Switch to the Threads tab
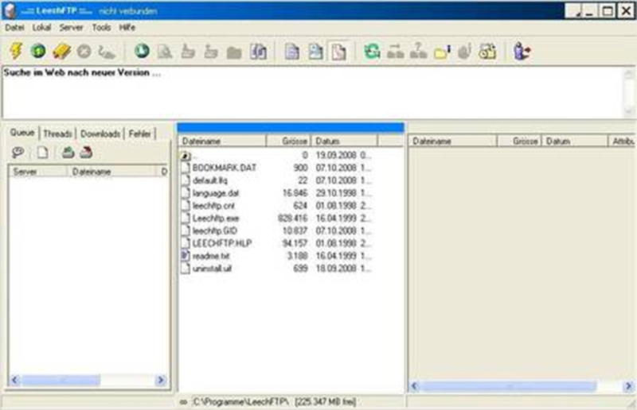This screenshot has width=637, height=410. (x=57, y=133)
